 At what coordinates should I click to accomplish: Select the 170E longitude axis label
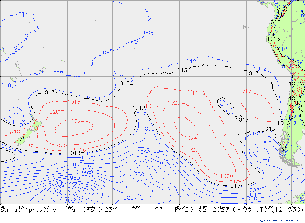(x=23, y=207)
